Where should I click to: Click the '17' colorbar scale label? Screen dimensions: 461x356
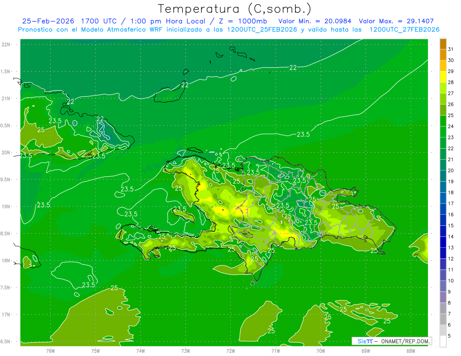pos(451,204)
